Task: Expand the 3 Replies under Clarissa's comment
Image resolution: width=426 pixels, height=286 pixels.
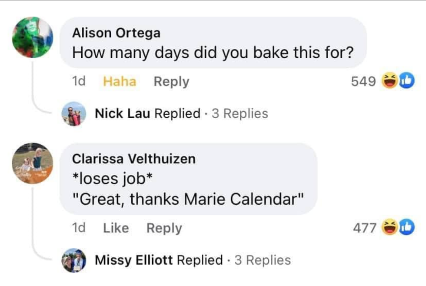Action: pos(262,260)
